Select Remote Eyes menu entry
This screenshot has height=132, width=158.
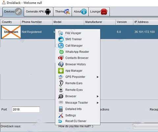(78, 90)
